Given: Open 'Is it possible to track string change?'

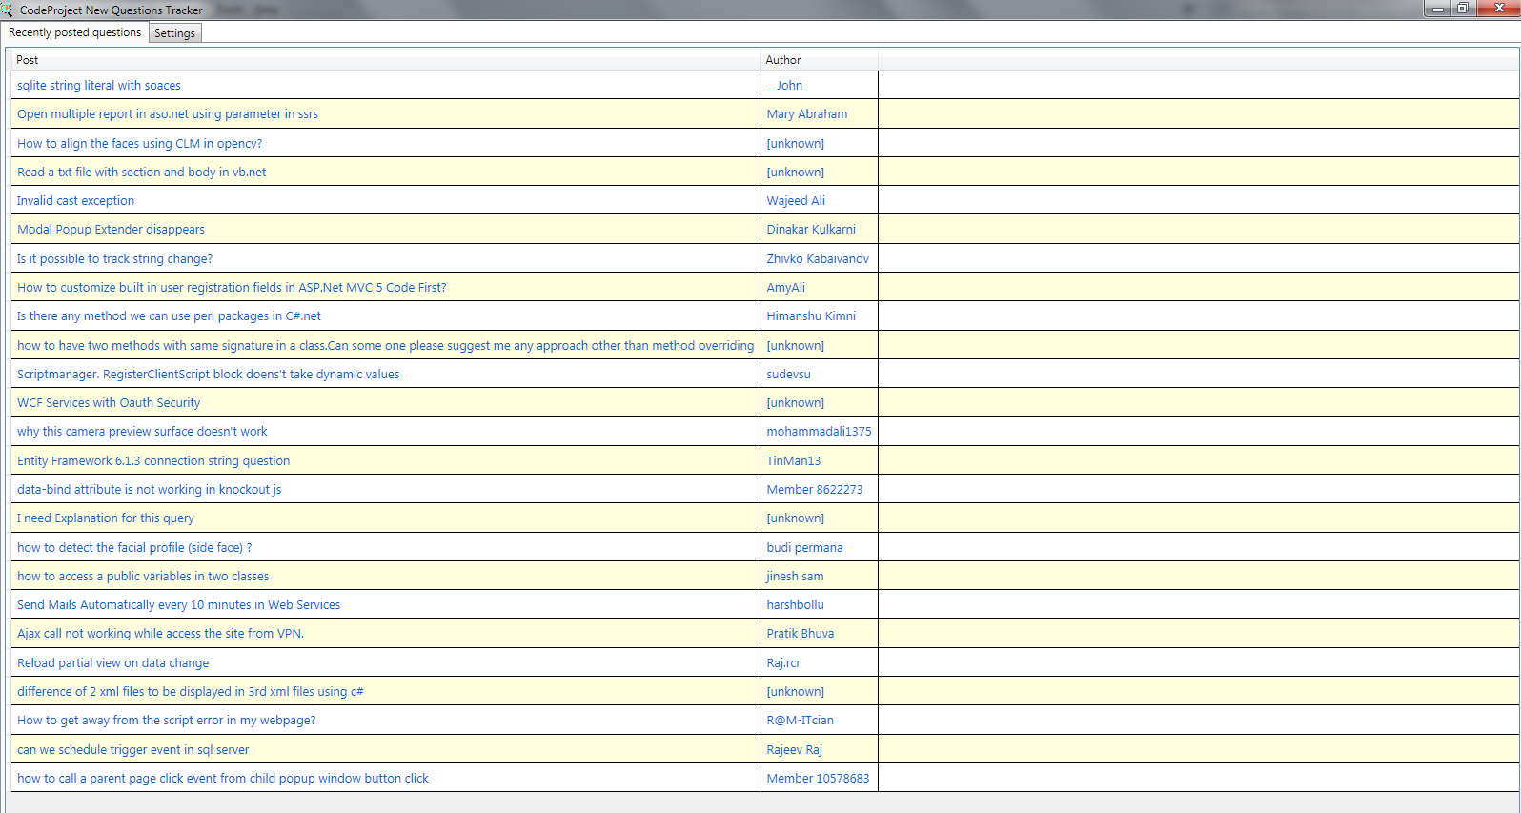Looking at the screenshot, I should [x=114, y=259].
